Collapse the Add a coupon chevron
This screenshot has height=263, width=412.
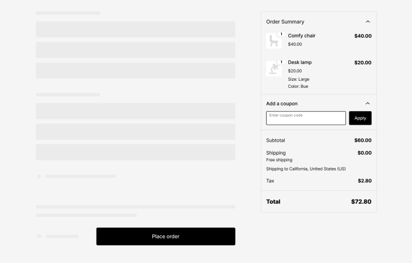click(367, 104)
